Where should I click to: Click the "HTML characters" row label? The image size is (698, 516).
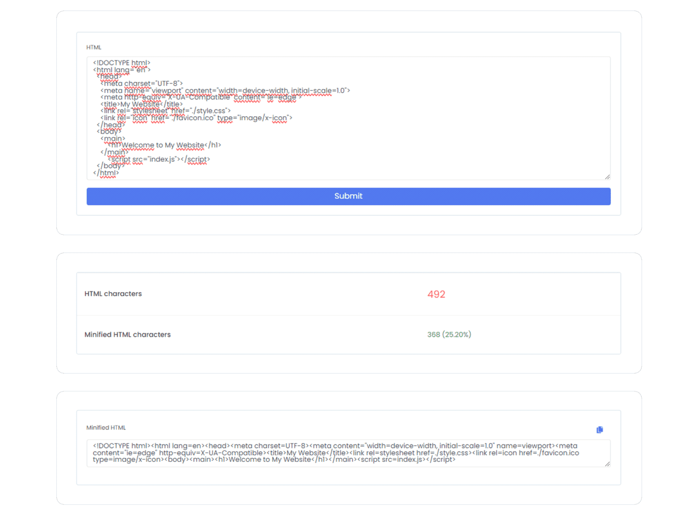(x=113, y=294)
